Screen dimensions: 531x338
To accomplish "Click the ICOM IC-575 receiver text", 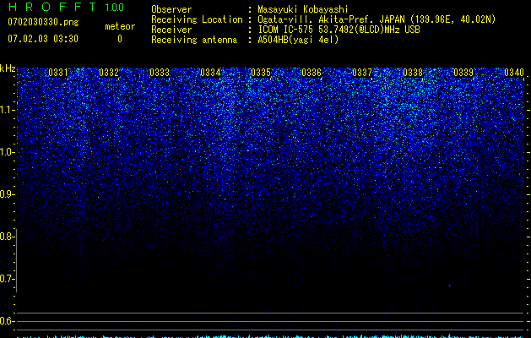I will pos(339,30).
